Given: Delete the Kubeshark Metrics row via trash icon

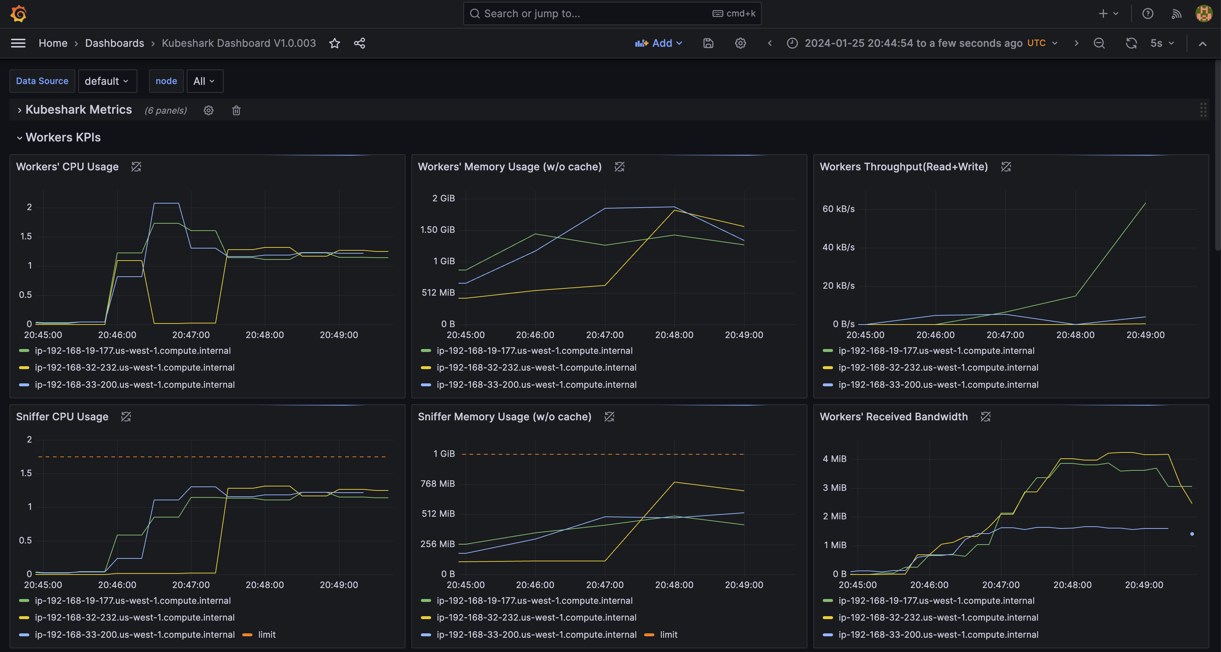Looking at the screenshot, I should click(236, 110).
